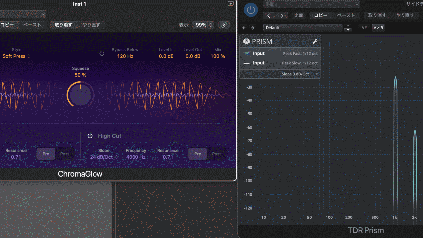Click the undo back arrow in Prism toolbar
This screenshot has height=238, width=423.
(244, 28)
